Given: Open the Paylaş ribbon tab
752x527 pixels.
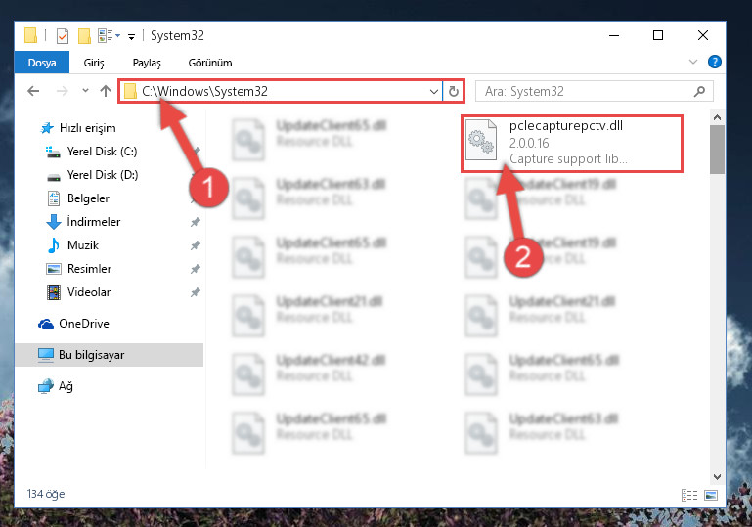Looking at the screenshot, I should coord(147,63).
